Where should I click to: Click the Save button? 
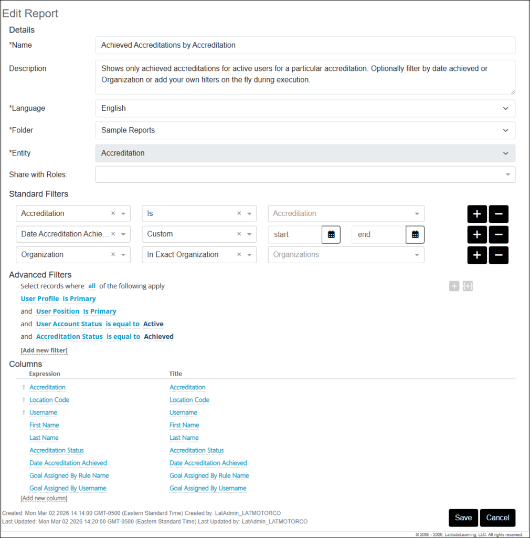coord(463,518)
